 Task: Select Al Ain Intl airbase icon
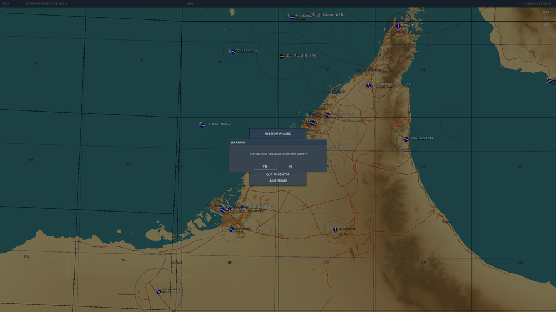coord(335,229)
